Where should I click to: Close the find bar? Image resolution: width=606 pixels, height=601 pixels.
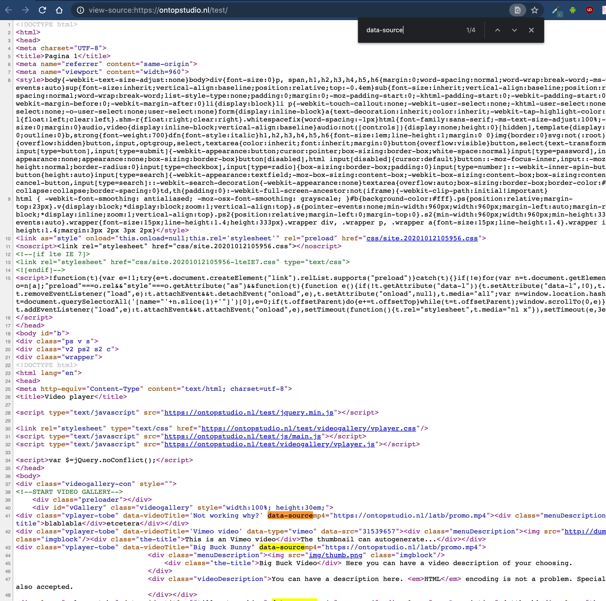tap(531, 30)
